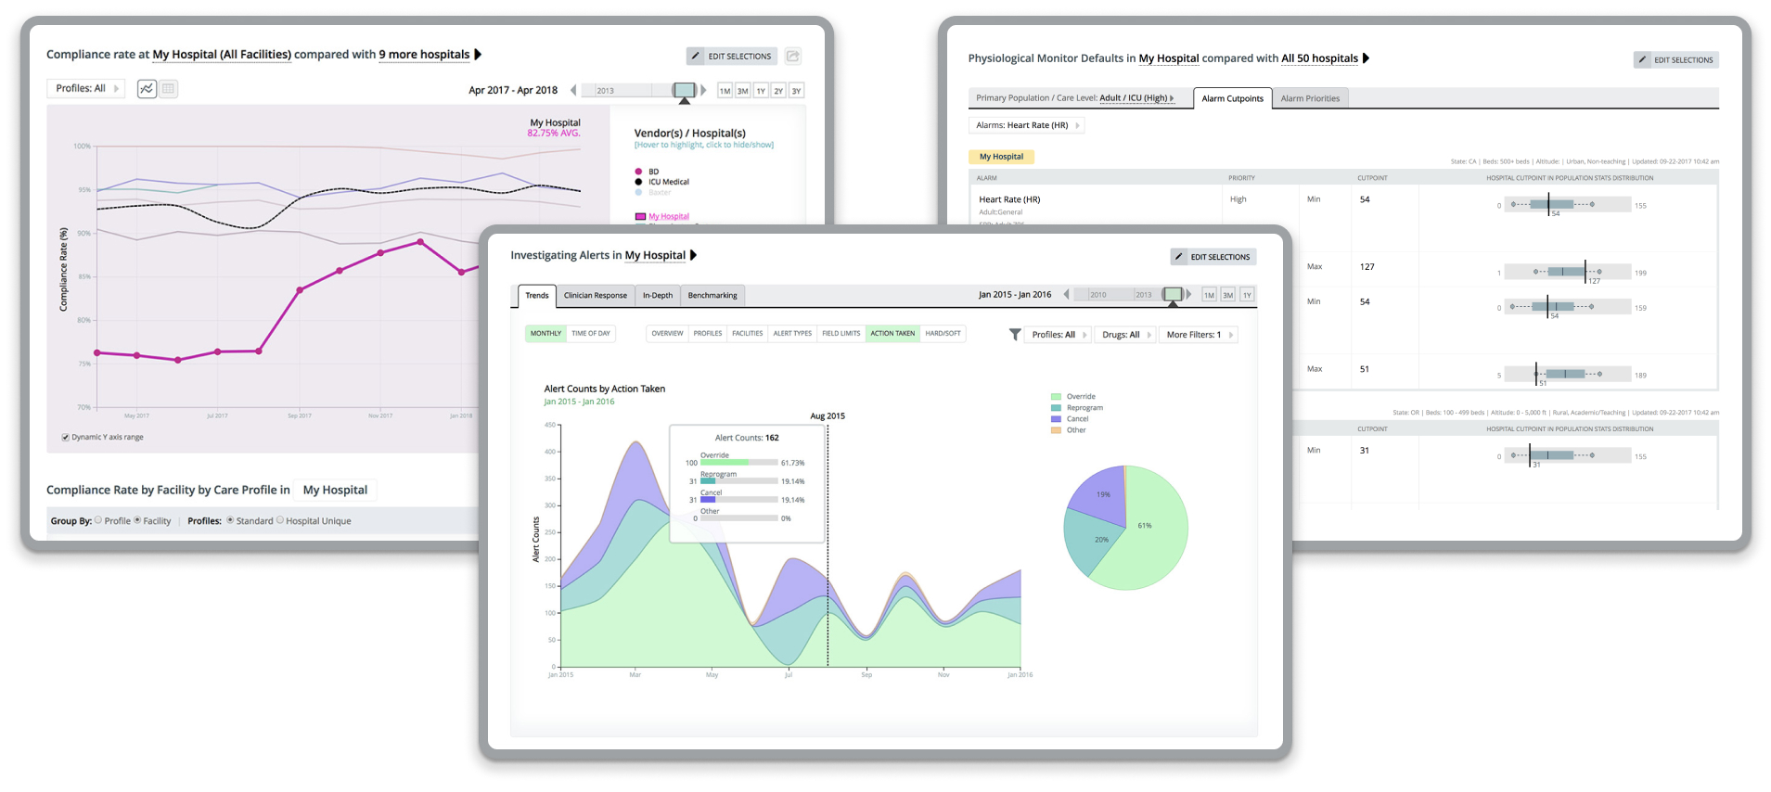Select Action Taken breakdown toggle
Screen dimensions: 1771x792
pyautogui.click(x=892, y=334)
